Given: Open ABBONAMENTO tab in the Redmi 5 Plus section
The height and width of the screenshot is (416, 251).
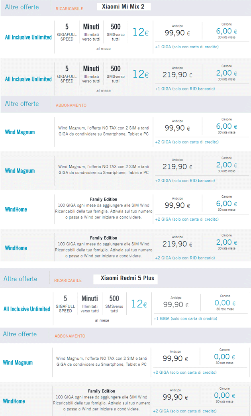Looking at the screenshot, I should coord(70,336).
